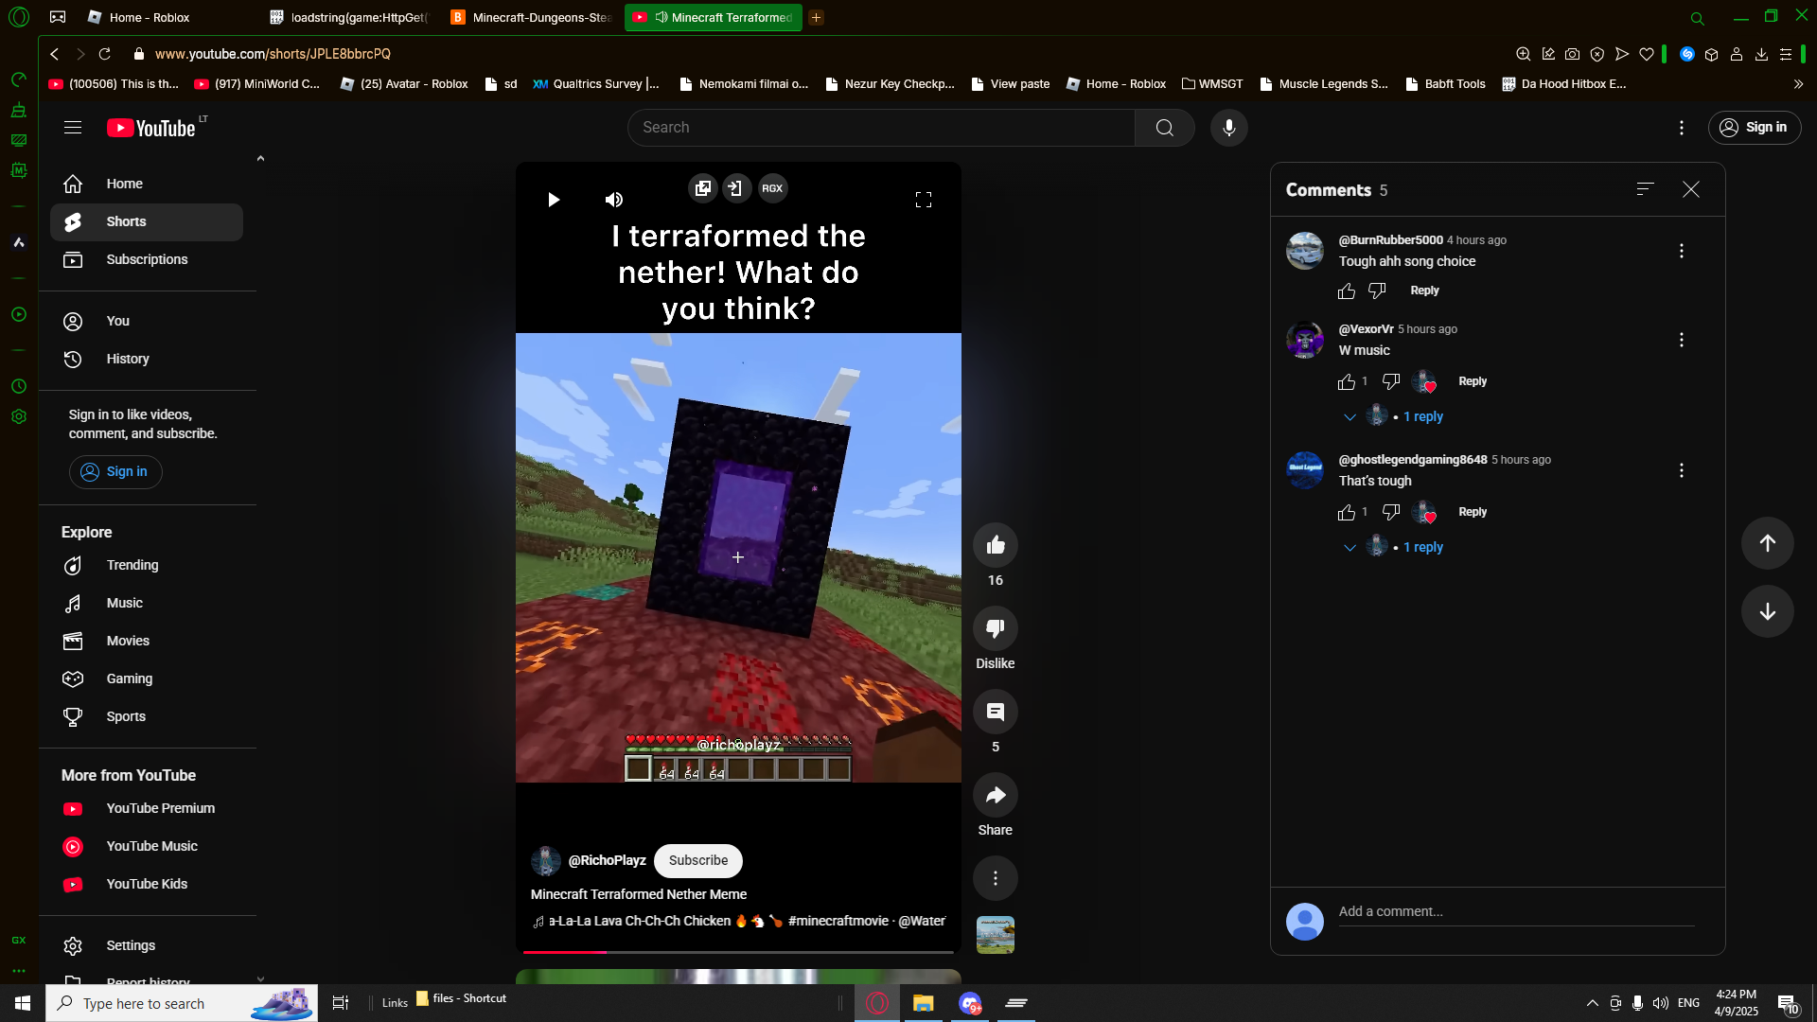Reload the page
Screen dimensions: 1817x1022
105,54
